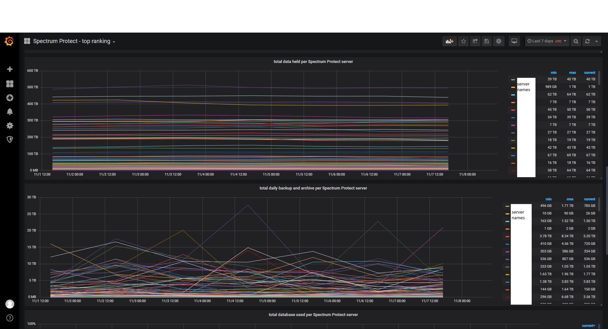The height and width of the screenshot is (329, 608).
Task: Refresh the dashboard now
Action: [x=587, y=41]
